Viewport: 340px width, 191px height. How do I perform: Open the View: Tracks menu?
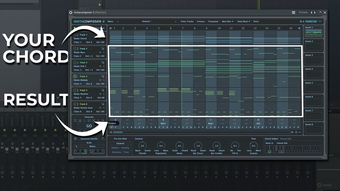click(187, 21)
